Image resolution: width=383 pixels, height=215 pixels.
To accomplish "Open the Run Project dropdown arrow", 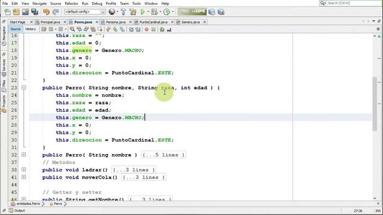I will coord(148,12).
